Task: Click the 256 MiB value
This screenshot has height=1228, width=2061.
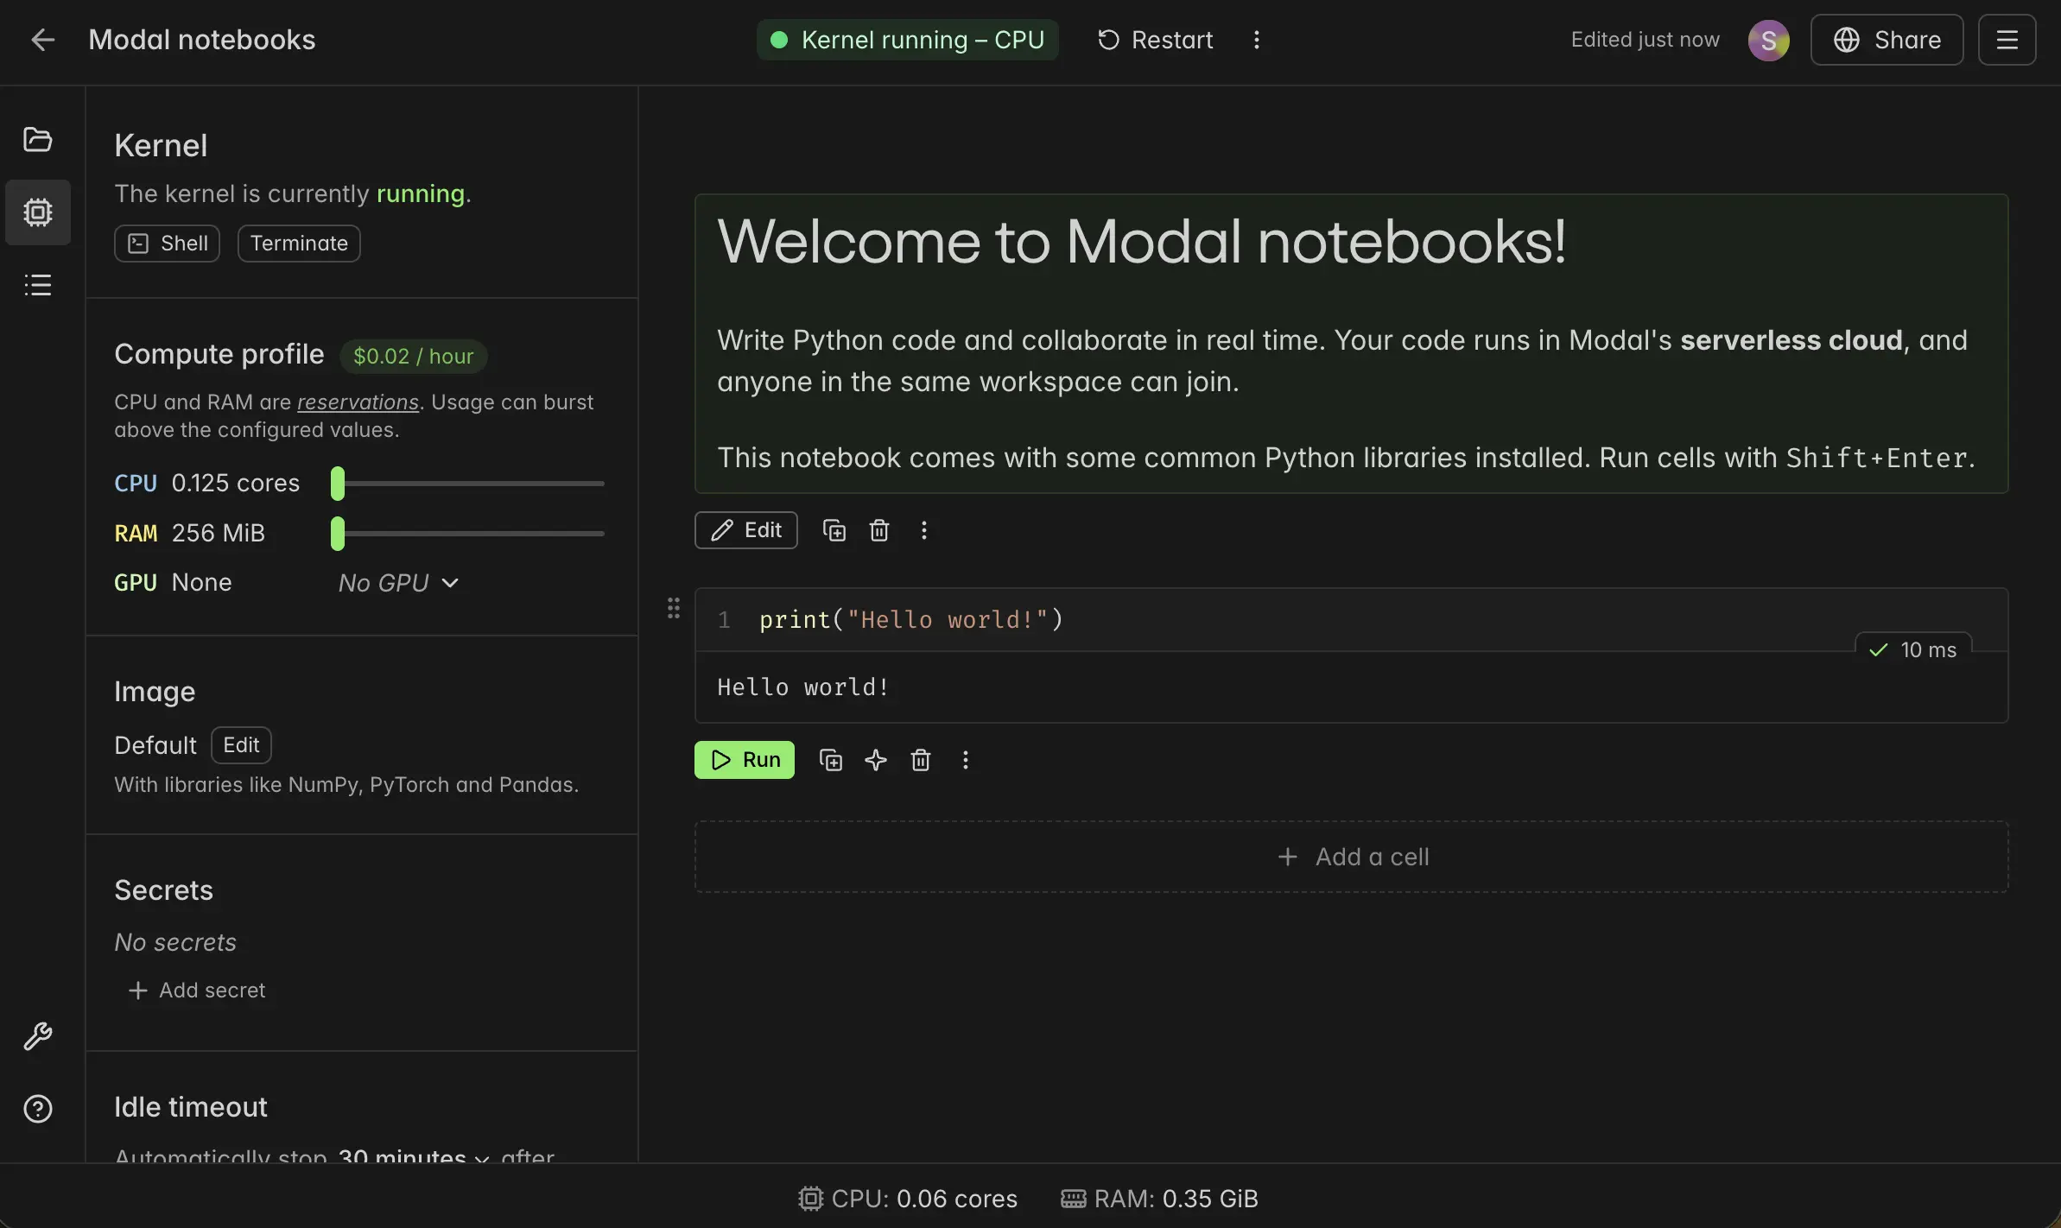Action: (219, 534)
